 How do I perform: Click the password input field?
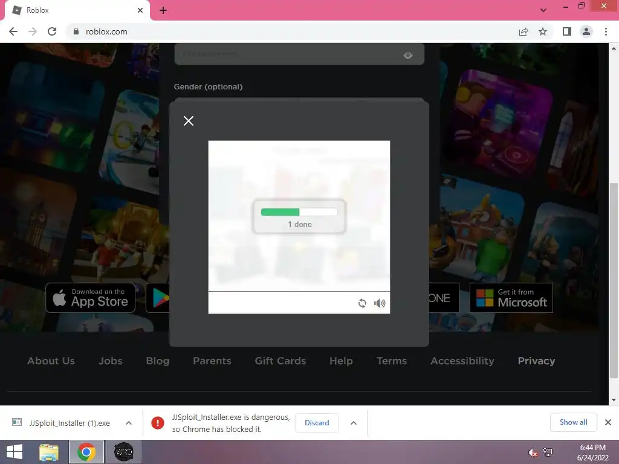click(299, 54)
